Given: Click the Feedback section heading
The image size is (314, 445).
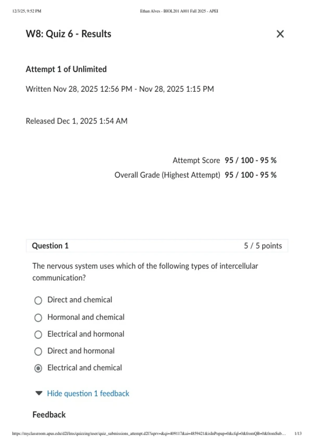Looking at the screenshot, I should click(49, 415).
